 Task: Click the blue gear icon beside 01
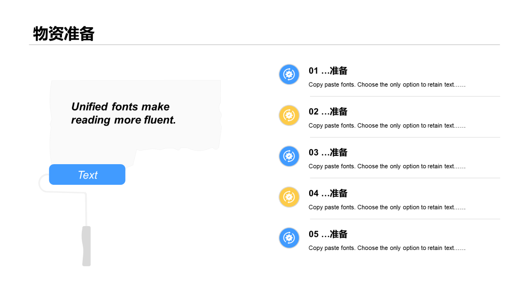coord(289,75)
